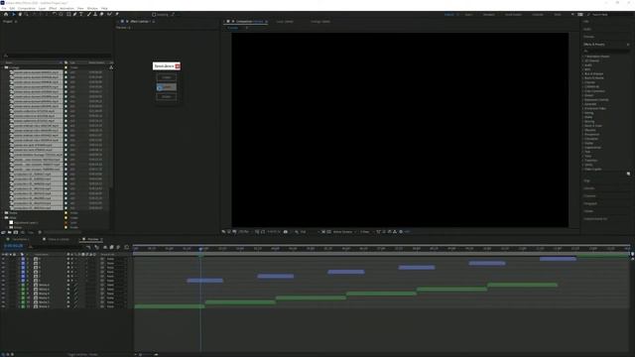Pick the Brush tool
This screenshot has height=357, width=635.
click(88, 14)
